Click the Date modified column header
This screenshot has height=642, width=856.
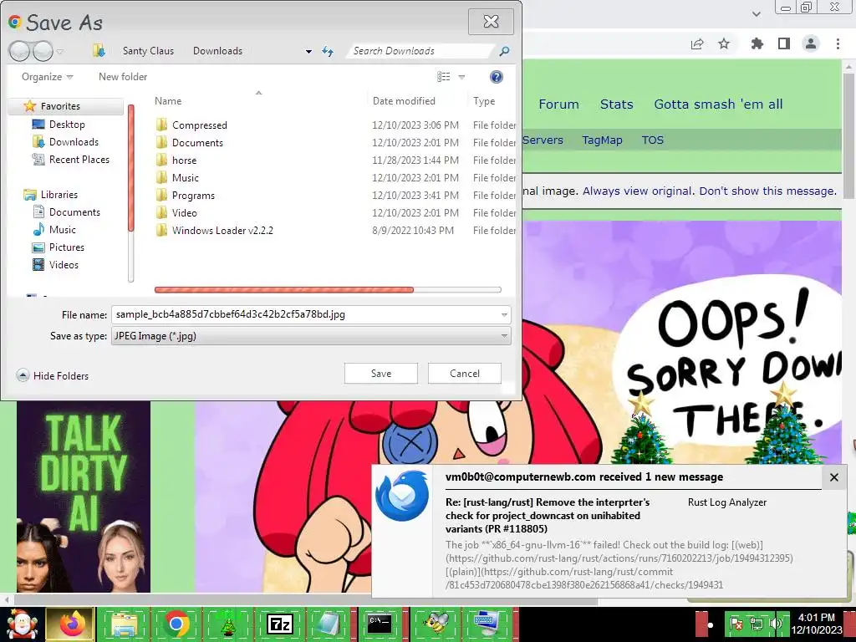click(418, 101)
